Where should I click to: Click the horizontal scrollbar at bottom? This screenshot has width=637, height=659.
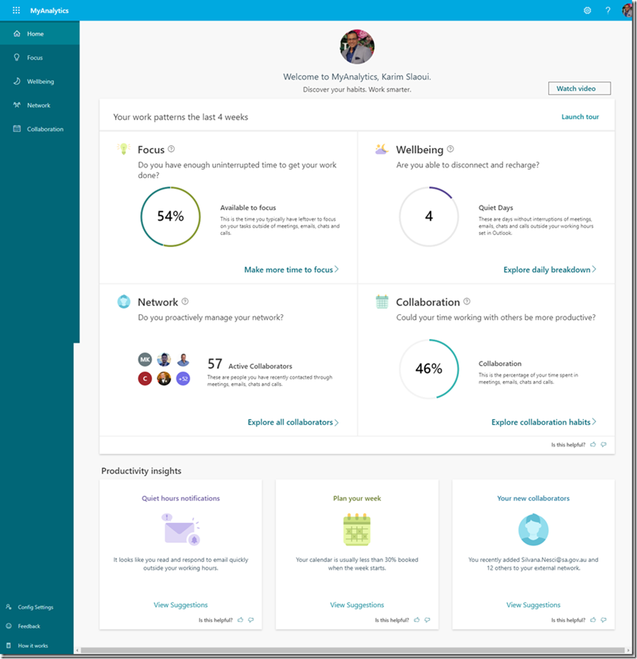(x=349, y=650)
